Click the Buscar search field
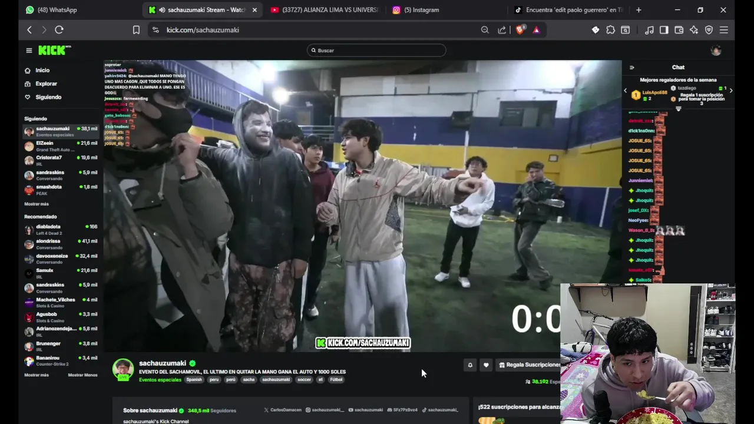This screenshot has height=424, width=754. click(x=376, y=51)
